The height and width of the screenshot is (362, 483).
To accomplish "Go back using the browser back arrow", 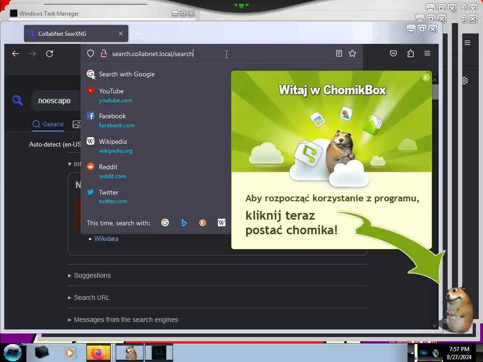I will [x=16, y=54].
